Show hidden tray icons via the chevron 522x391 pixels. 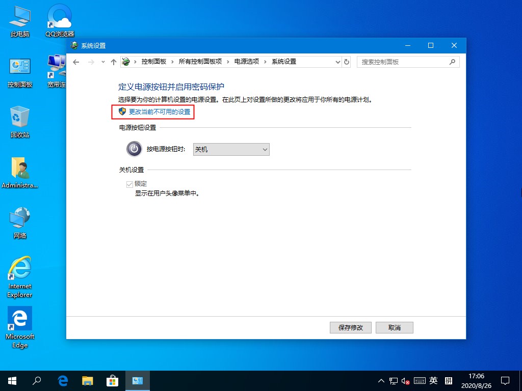point(381,380)
